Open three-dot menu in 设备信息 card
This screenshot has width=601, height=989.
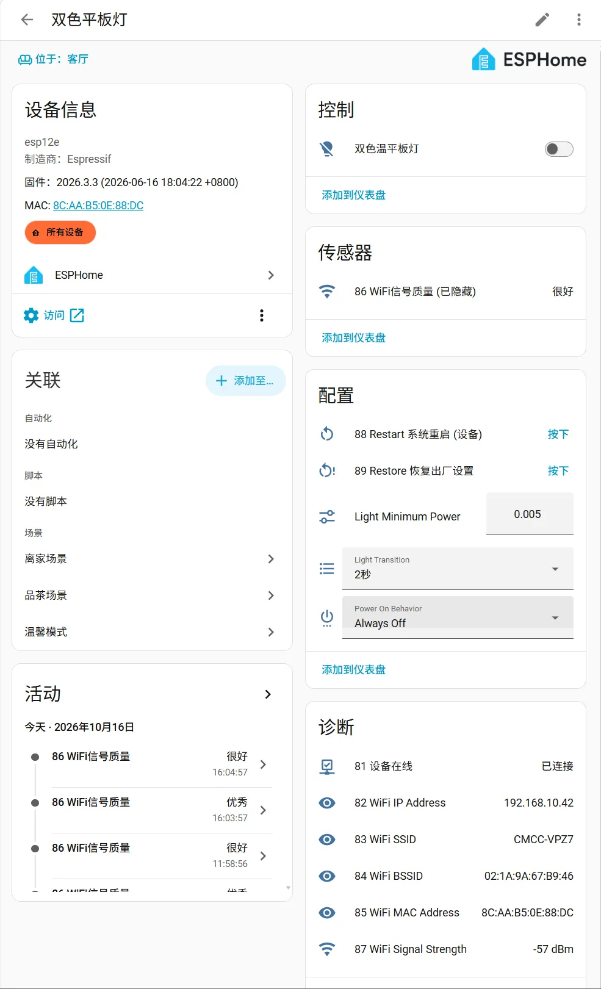[262, 315]
